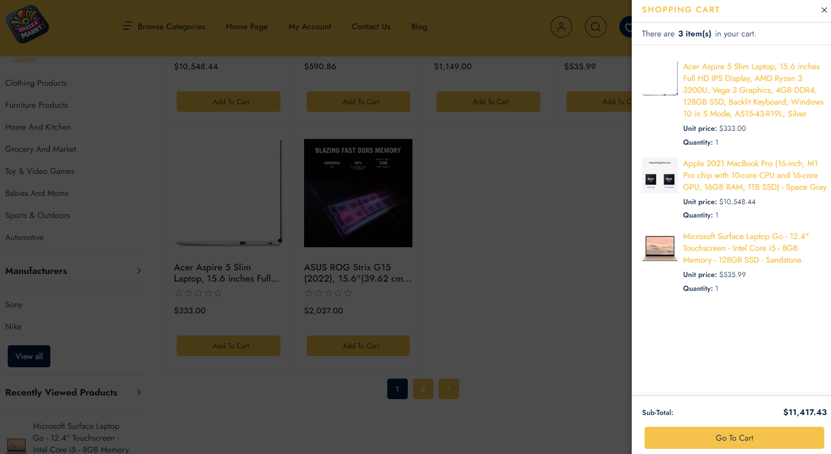Expand Recently Viewed Products chevron
This screenshot has width=831, height=454.
tap(139, 392)
